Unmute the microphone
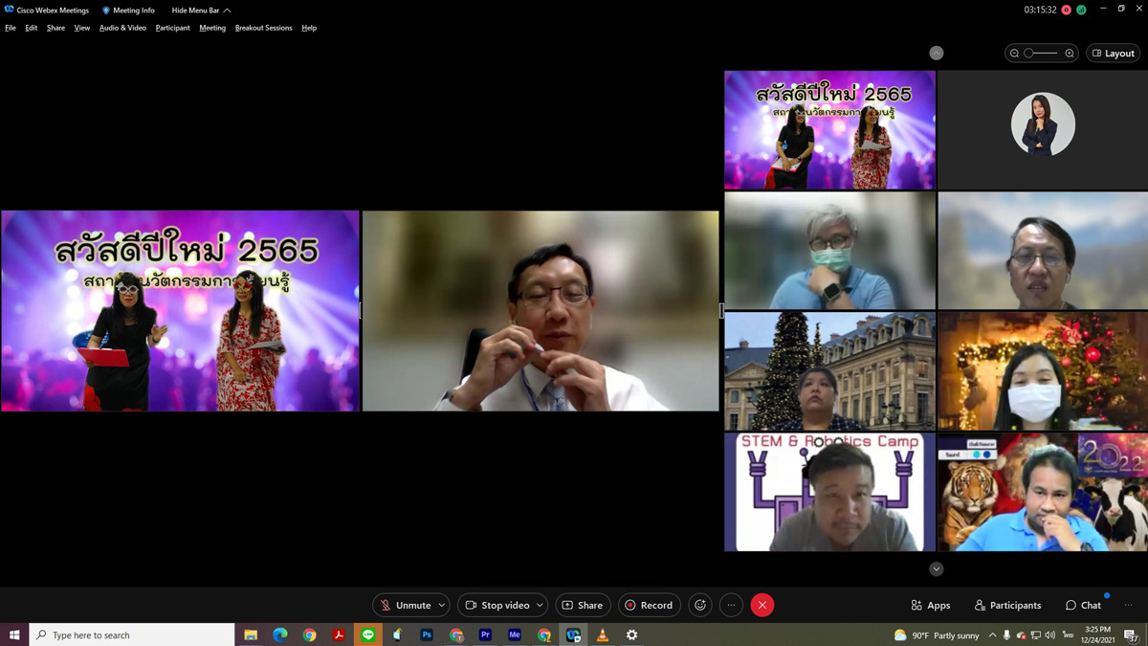The width and height of the screenshot is (1148, 646). click(x=406, y=605)
